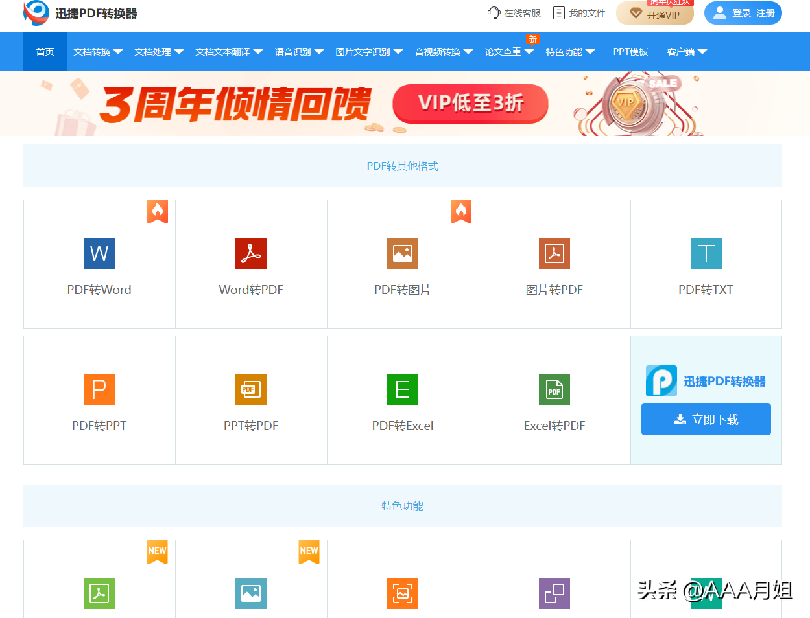810x618 pixels.
Task: Click the first NEW badge under 特色功能
Action: click(x=158, y=552)
